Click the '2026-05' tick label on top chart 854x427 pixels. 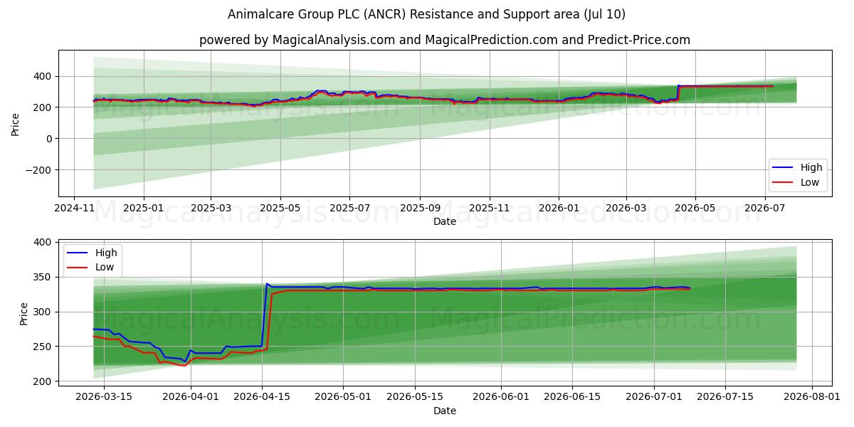coord(695,209)
